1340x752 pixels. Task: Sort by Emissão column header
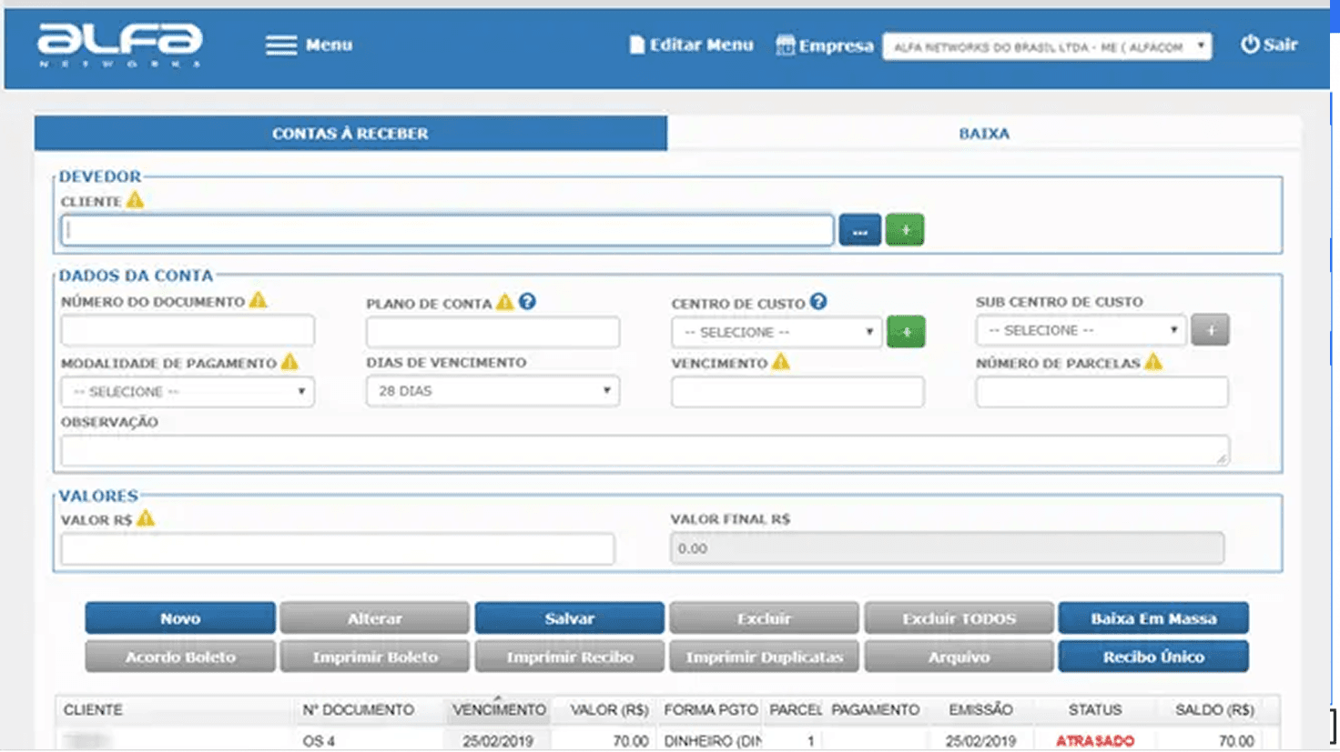coord(980,709)
